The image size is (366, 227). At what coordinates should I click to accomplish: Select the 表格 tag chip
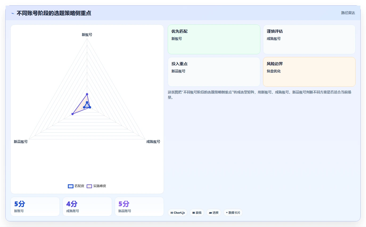tap(197, 213)
